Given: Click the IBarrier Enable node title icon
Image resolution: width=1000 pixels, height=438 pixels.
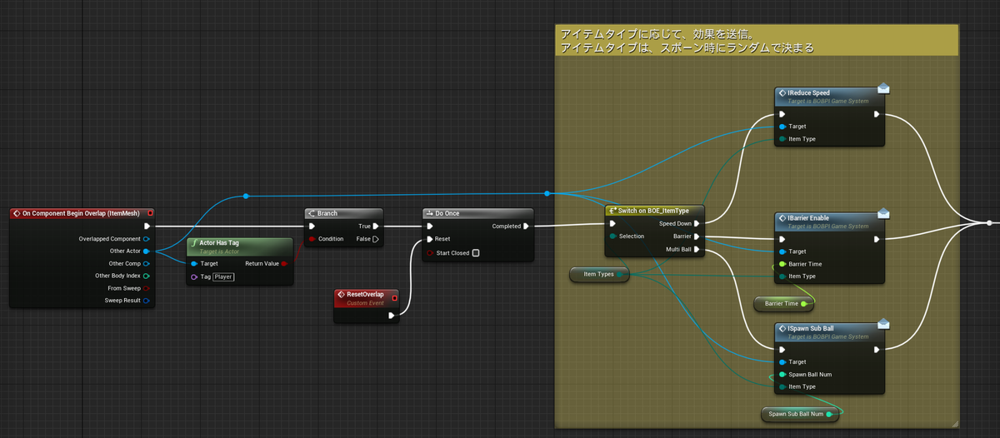Looking at the screenshot, I should point(782,218).
